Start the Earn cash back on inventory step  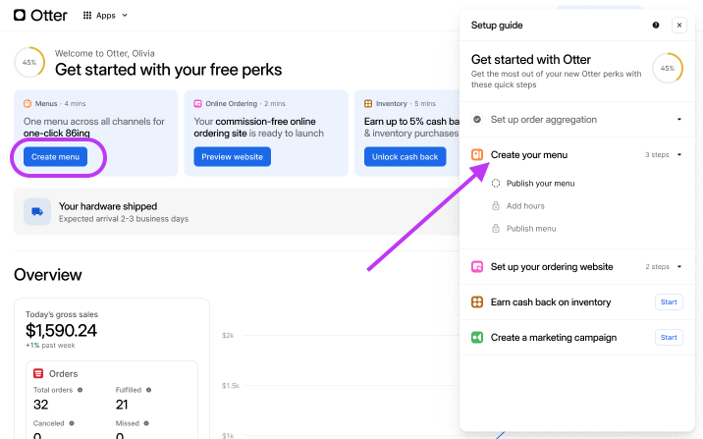668,302
